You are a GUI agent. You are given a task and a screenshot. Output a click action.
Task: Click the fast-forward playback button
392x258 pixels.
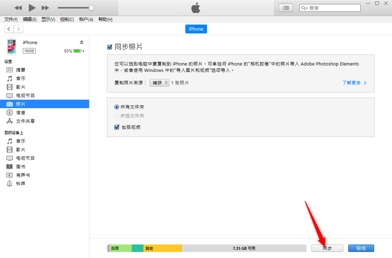[x=45, y=8]
